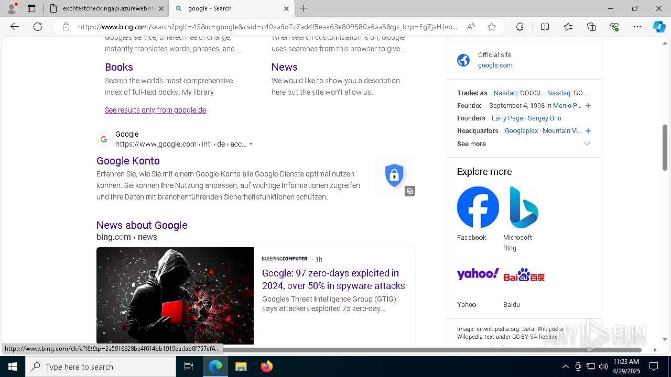Image resolution: width=671 pixels, height=377 pixels.
Task: Open News about Google heading
Action: (142, 225)
